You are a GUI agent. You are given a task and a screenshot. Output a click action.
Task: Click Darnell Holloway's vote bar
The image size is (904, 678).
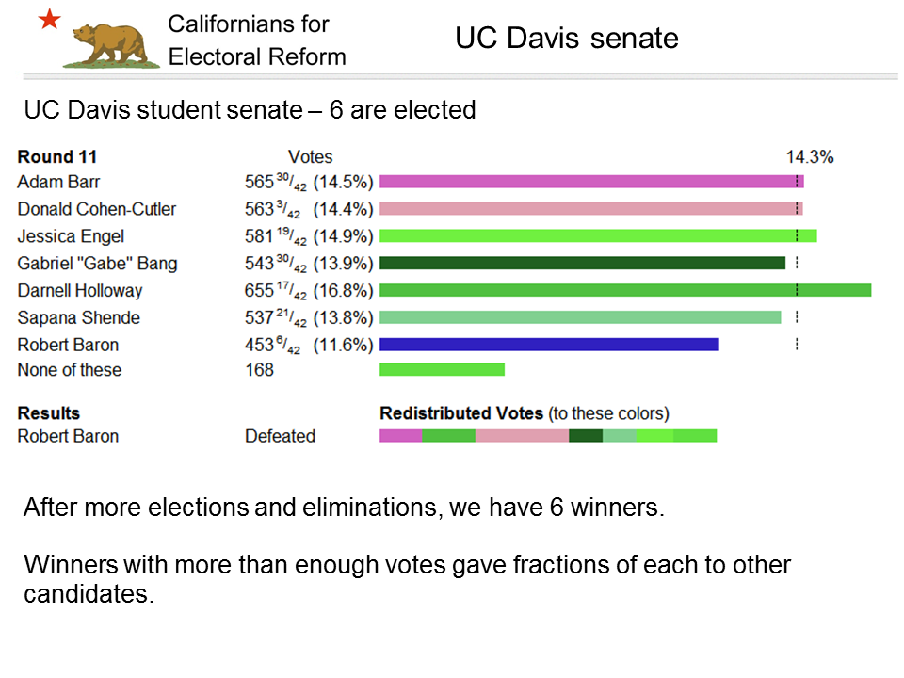[625, 290]
